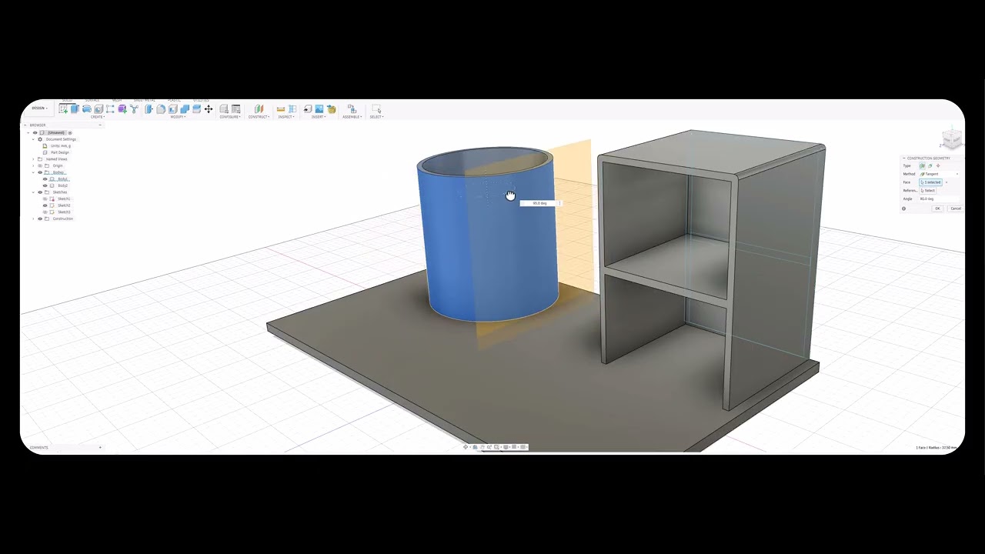Select the Hole tool in the Create group
The height and width of the screenshot is (554, 985).
click(98, 109)
